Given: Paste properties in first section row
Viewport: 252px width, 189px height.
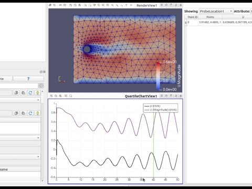Looking at the screenshot, I should (23, 93).
